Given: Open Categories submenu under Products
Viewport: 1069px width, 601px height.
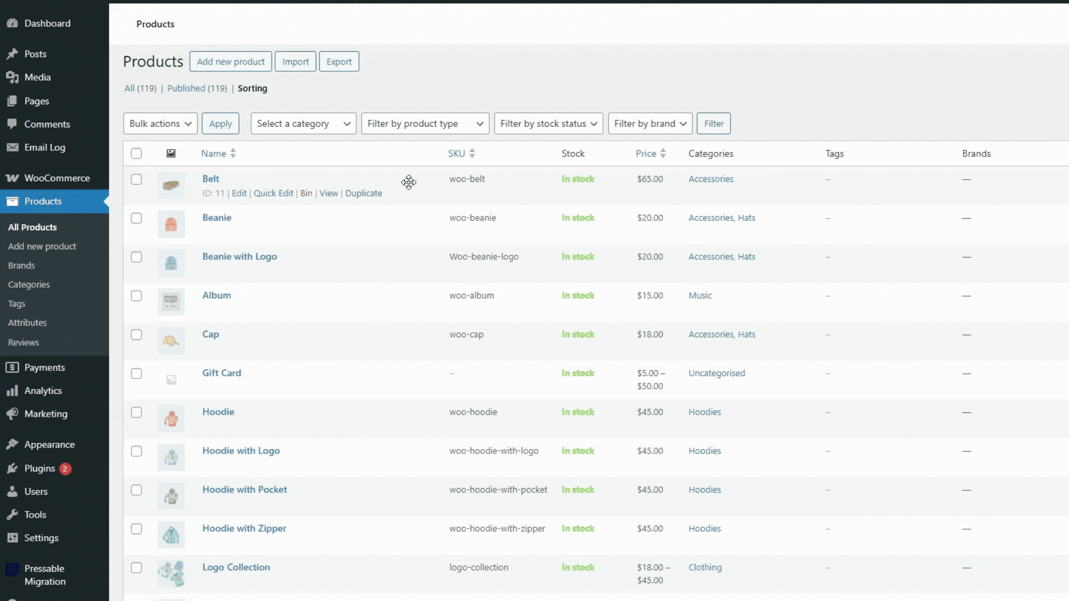Looking at the screenshot, I should (29, 284).
